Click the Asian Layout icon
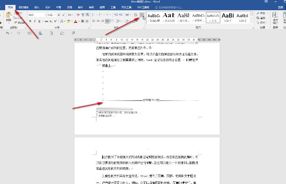The width and height of the screenshot is (286, 184). click(127, 15)
